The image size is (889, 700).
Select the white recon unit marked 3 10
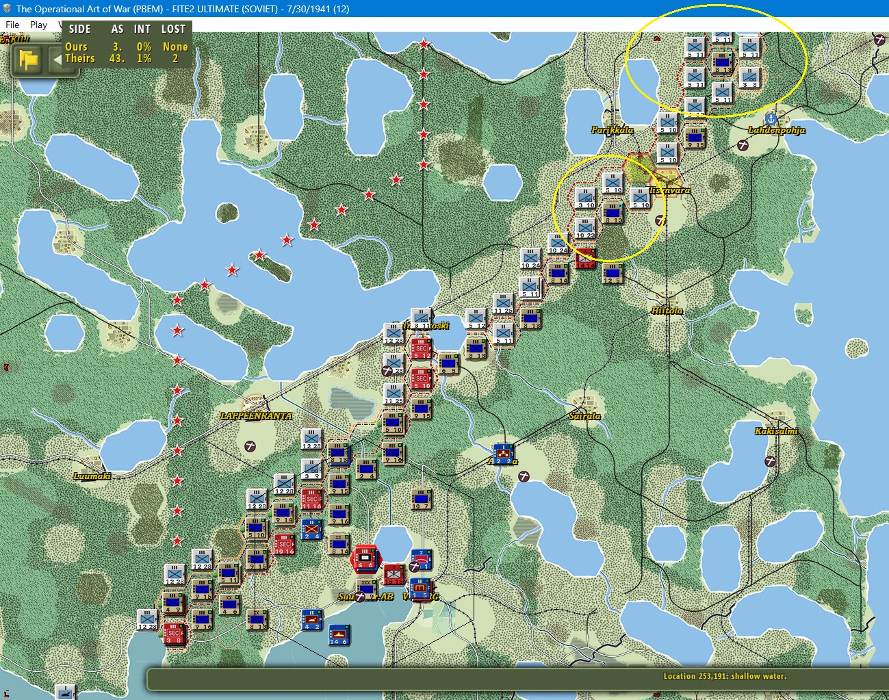pos(585,198)
